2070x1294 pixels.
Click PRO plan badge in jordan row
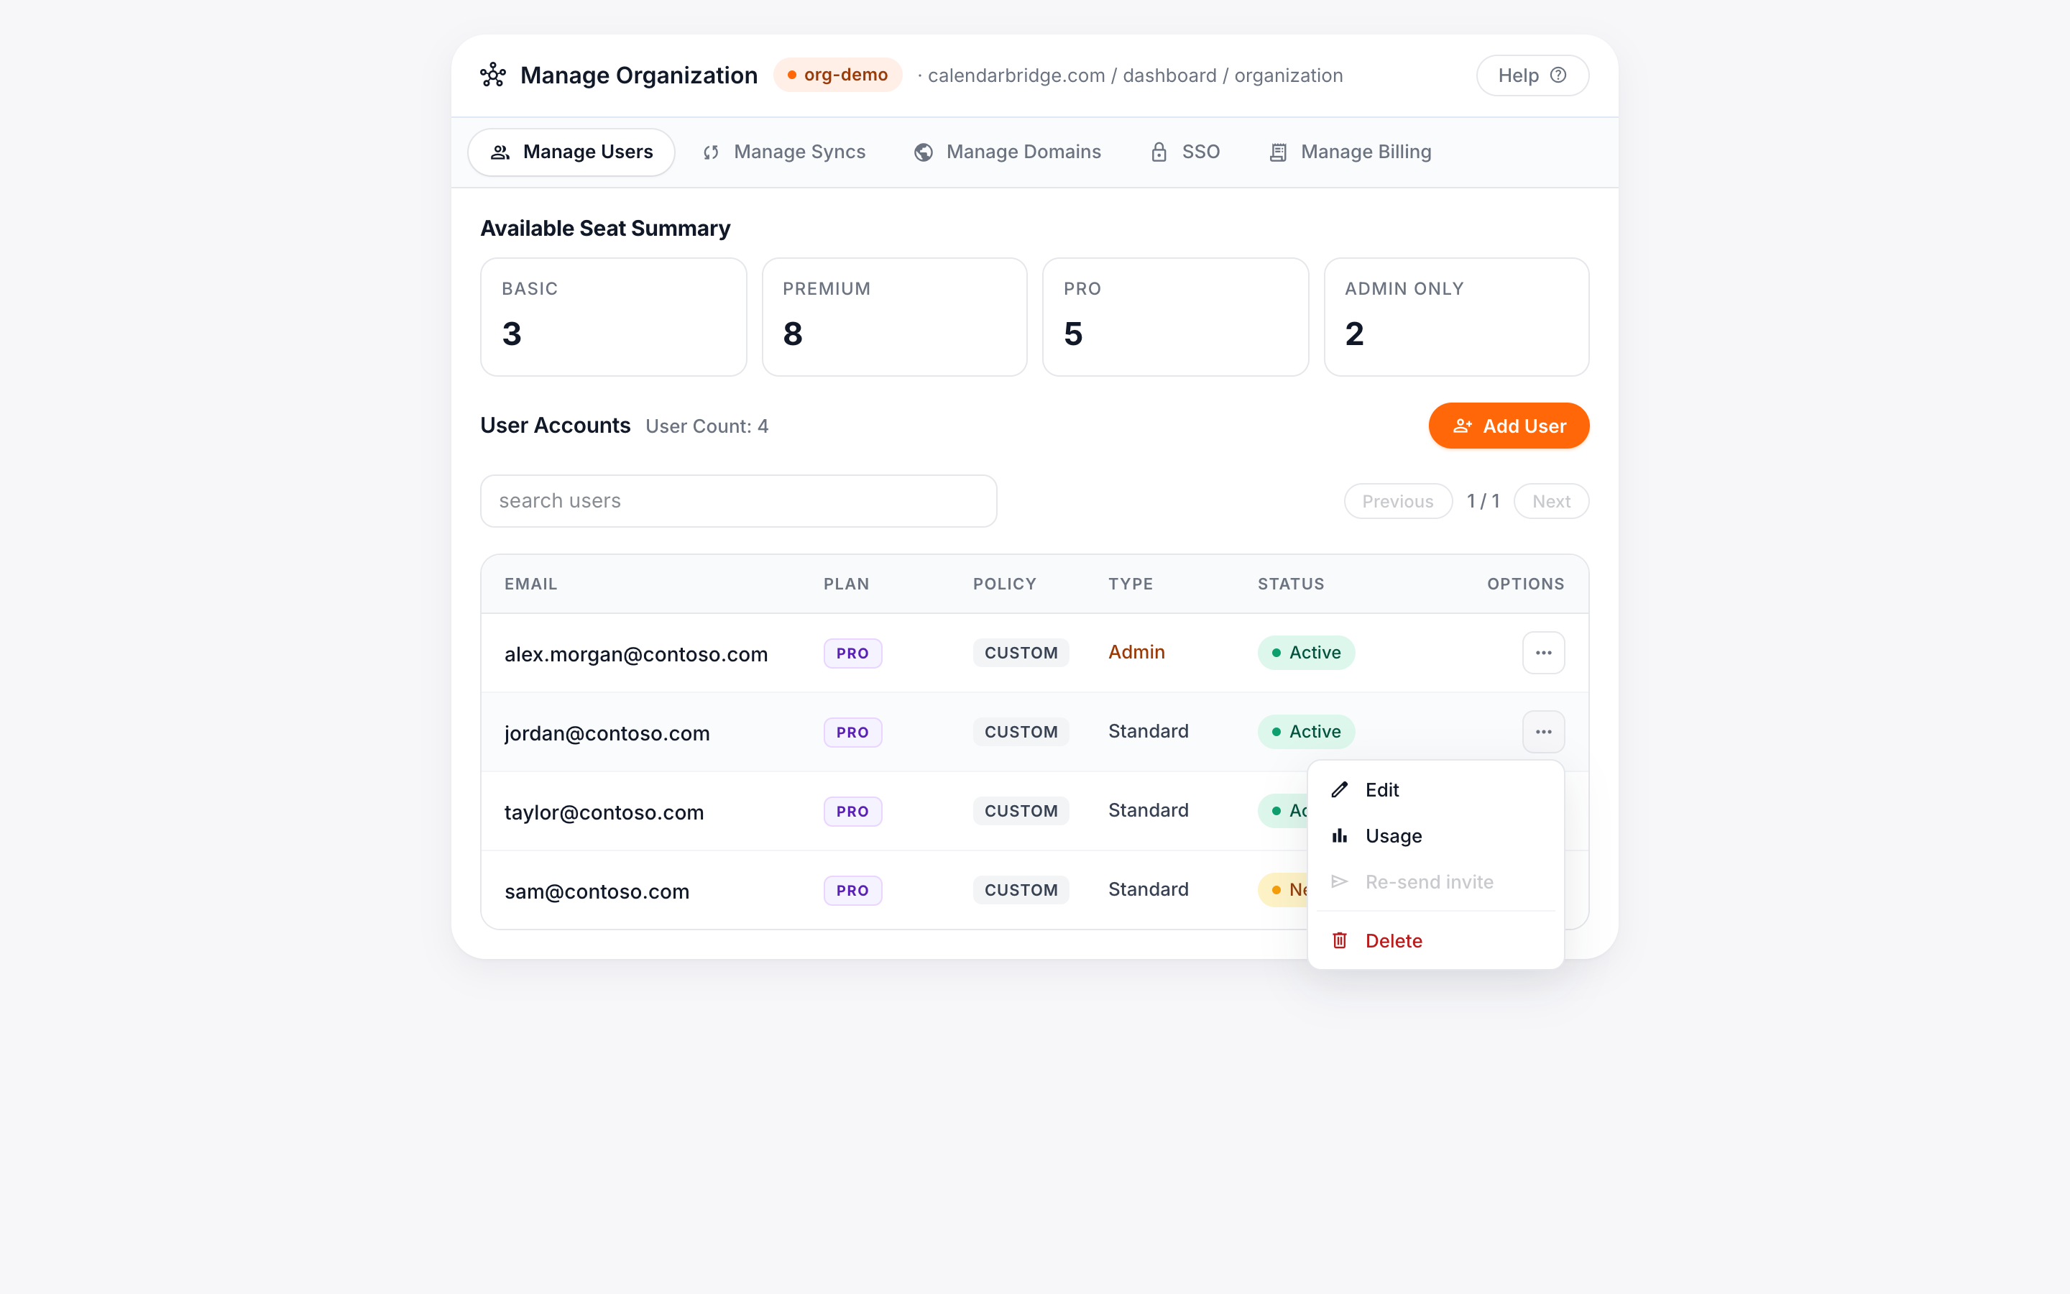852,733
